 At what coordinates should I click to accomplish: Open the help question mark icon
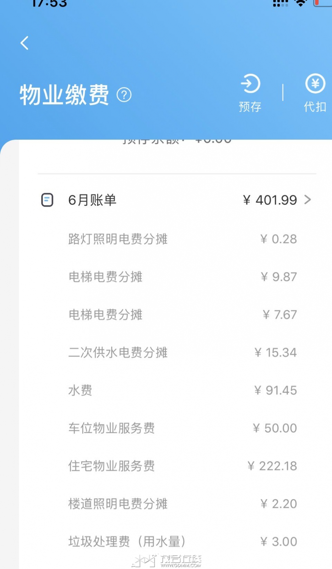pos(124,95)
